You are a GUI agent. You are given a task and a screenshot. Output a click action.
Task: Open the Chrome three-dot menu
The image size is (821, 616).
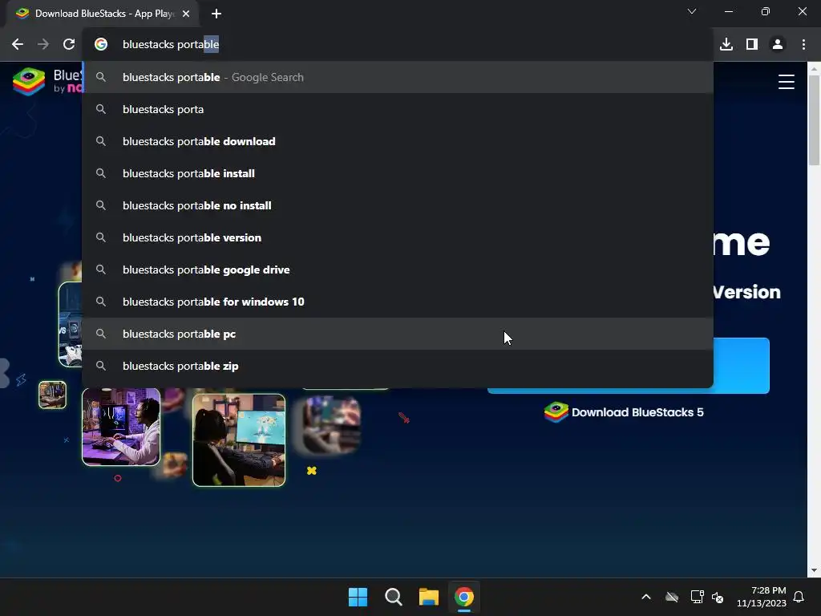(803, 45)
